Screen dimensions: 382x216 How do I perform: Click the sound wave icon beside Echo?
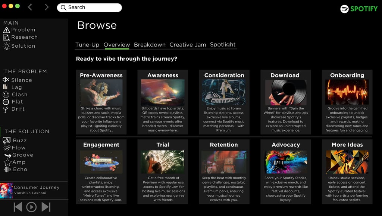coord(7,169)
